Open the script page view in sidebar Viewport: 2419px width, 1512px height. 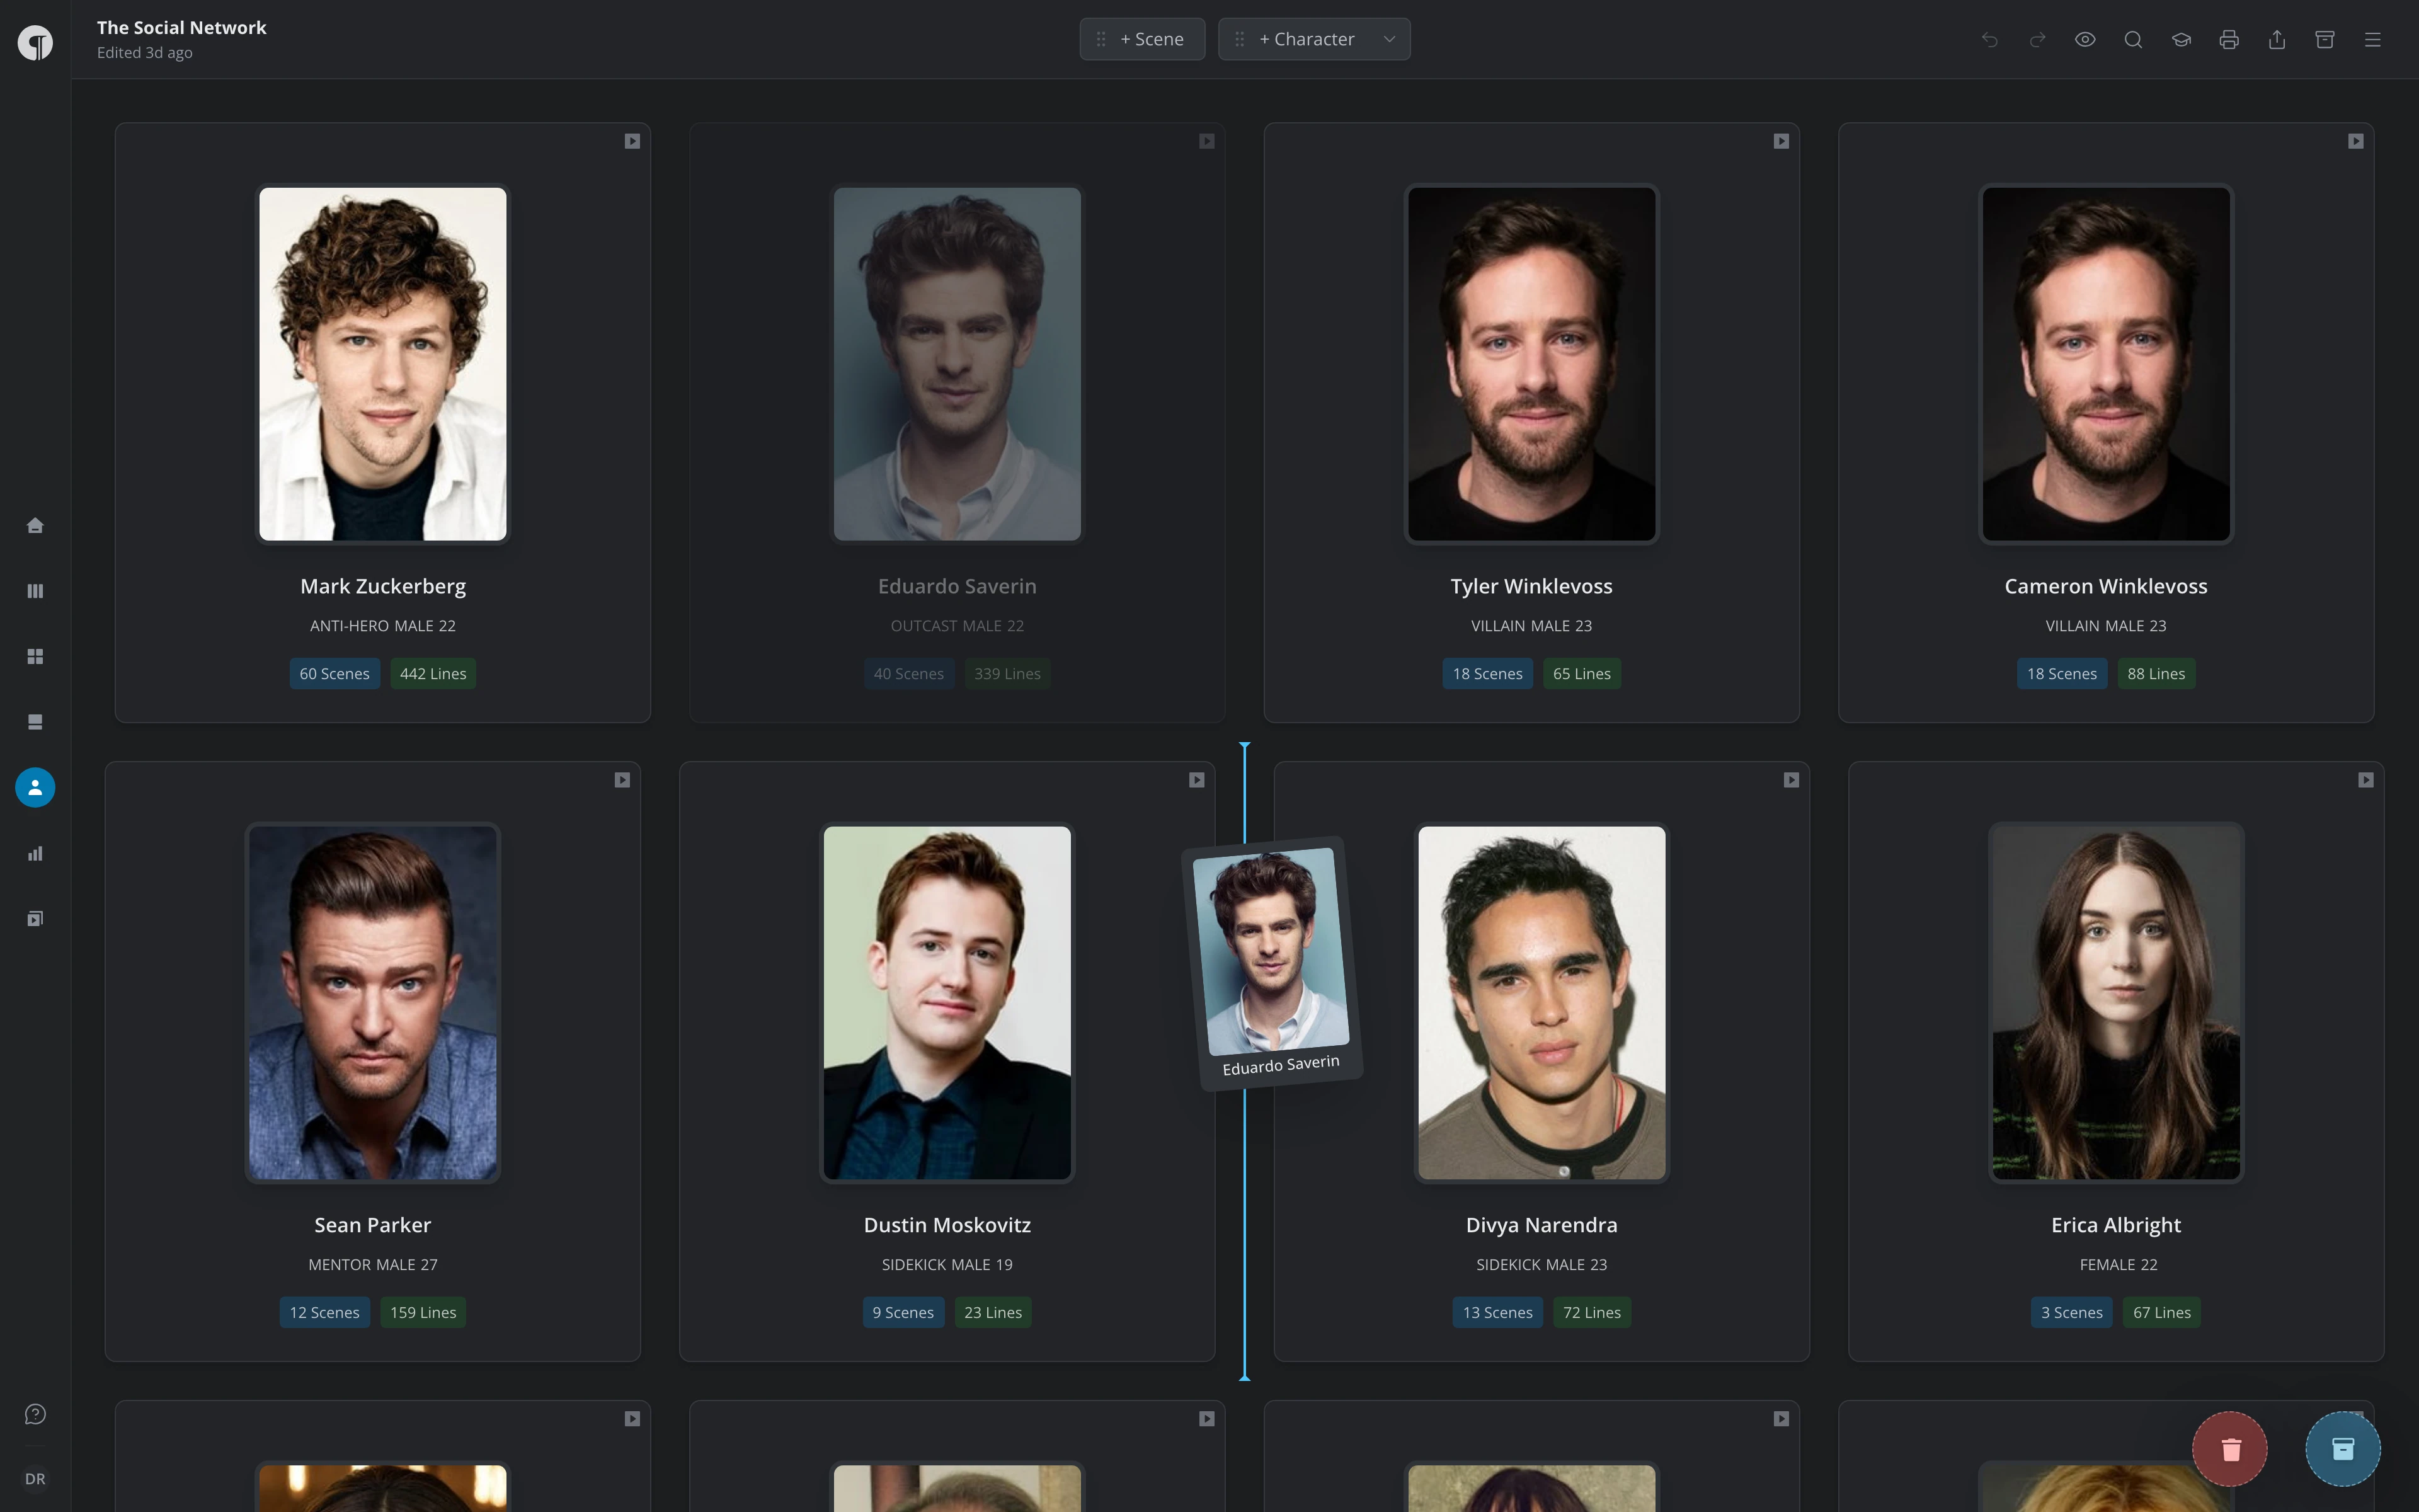tap(35, 722)
